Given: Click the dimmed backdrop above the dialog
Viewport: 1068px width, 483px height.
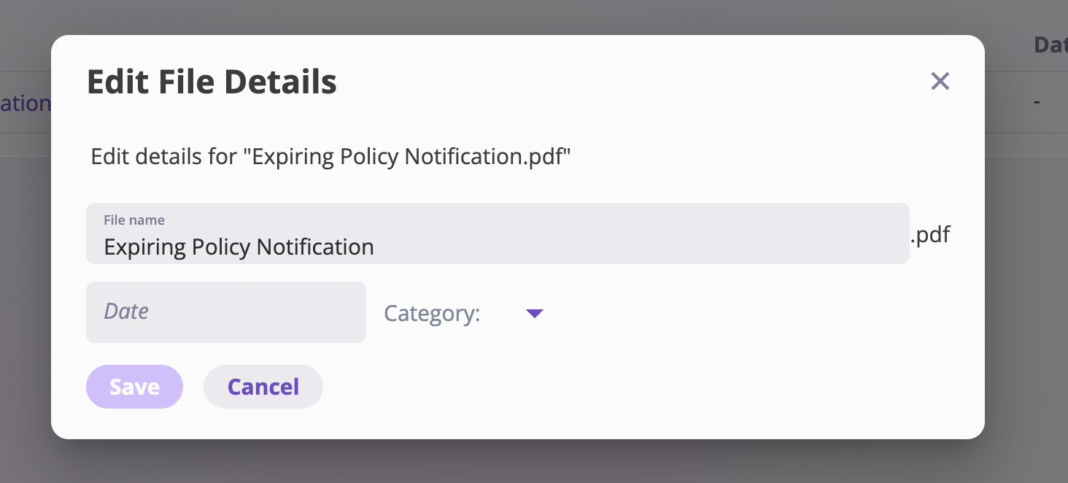Looking at the screenshot, I should [x=534, y=16].
